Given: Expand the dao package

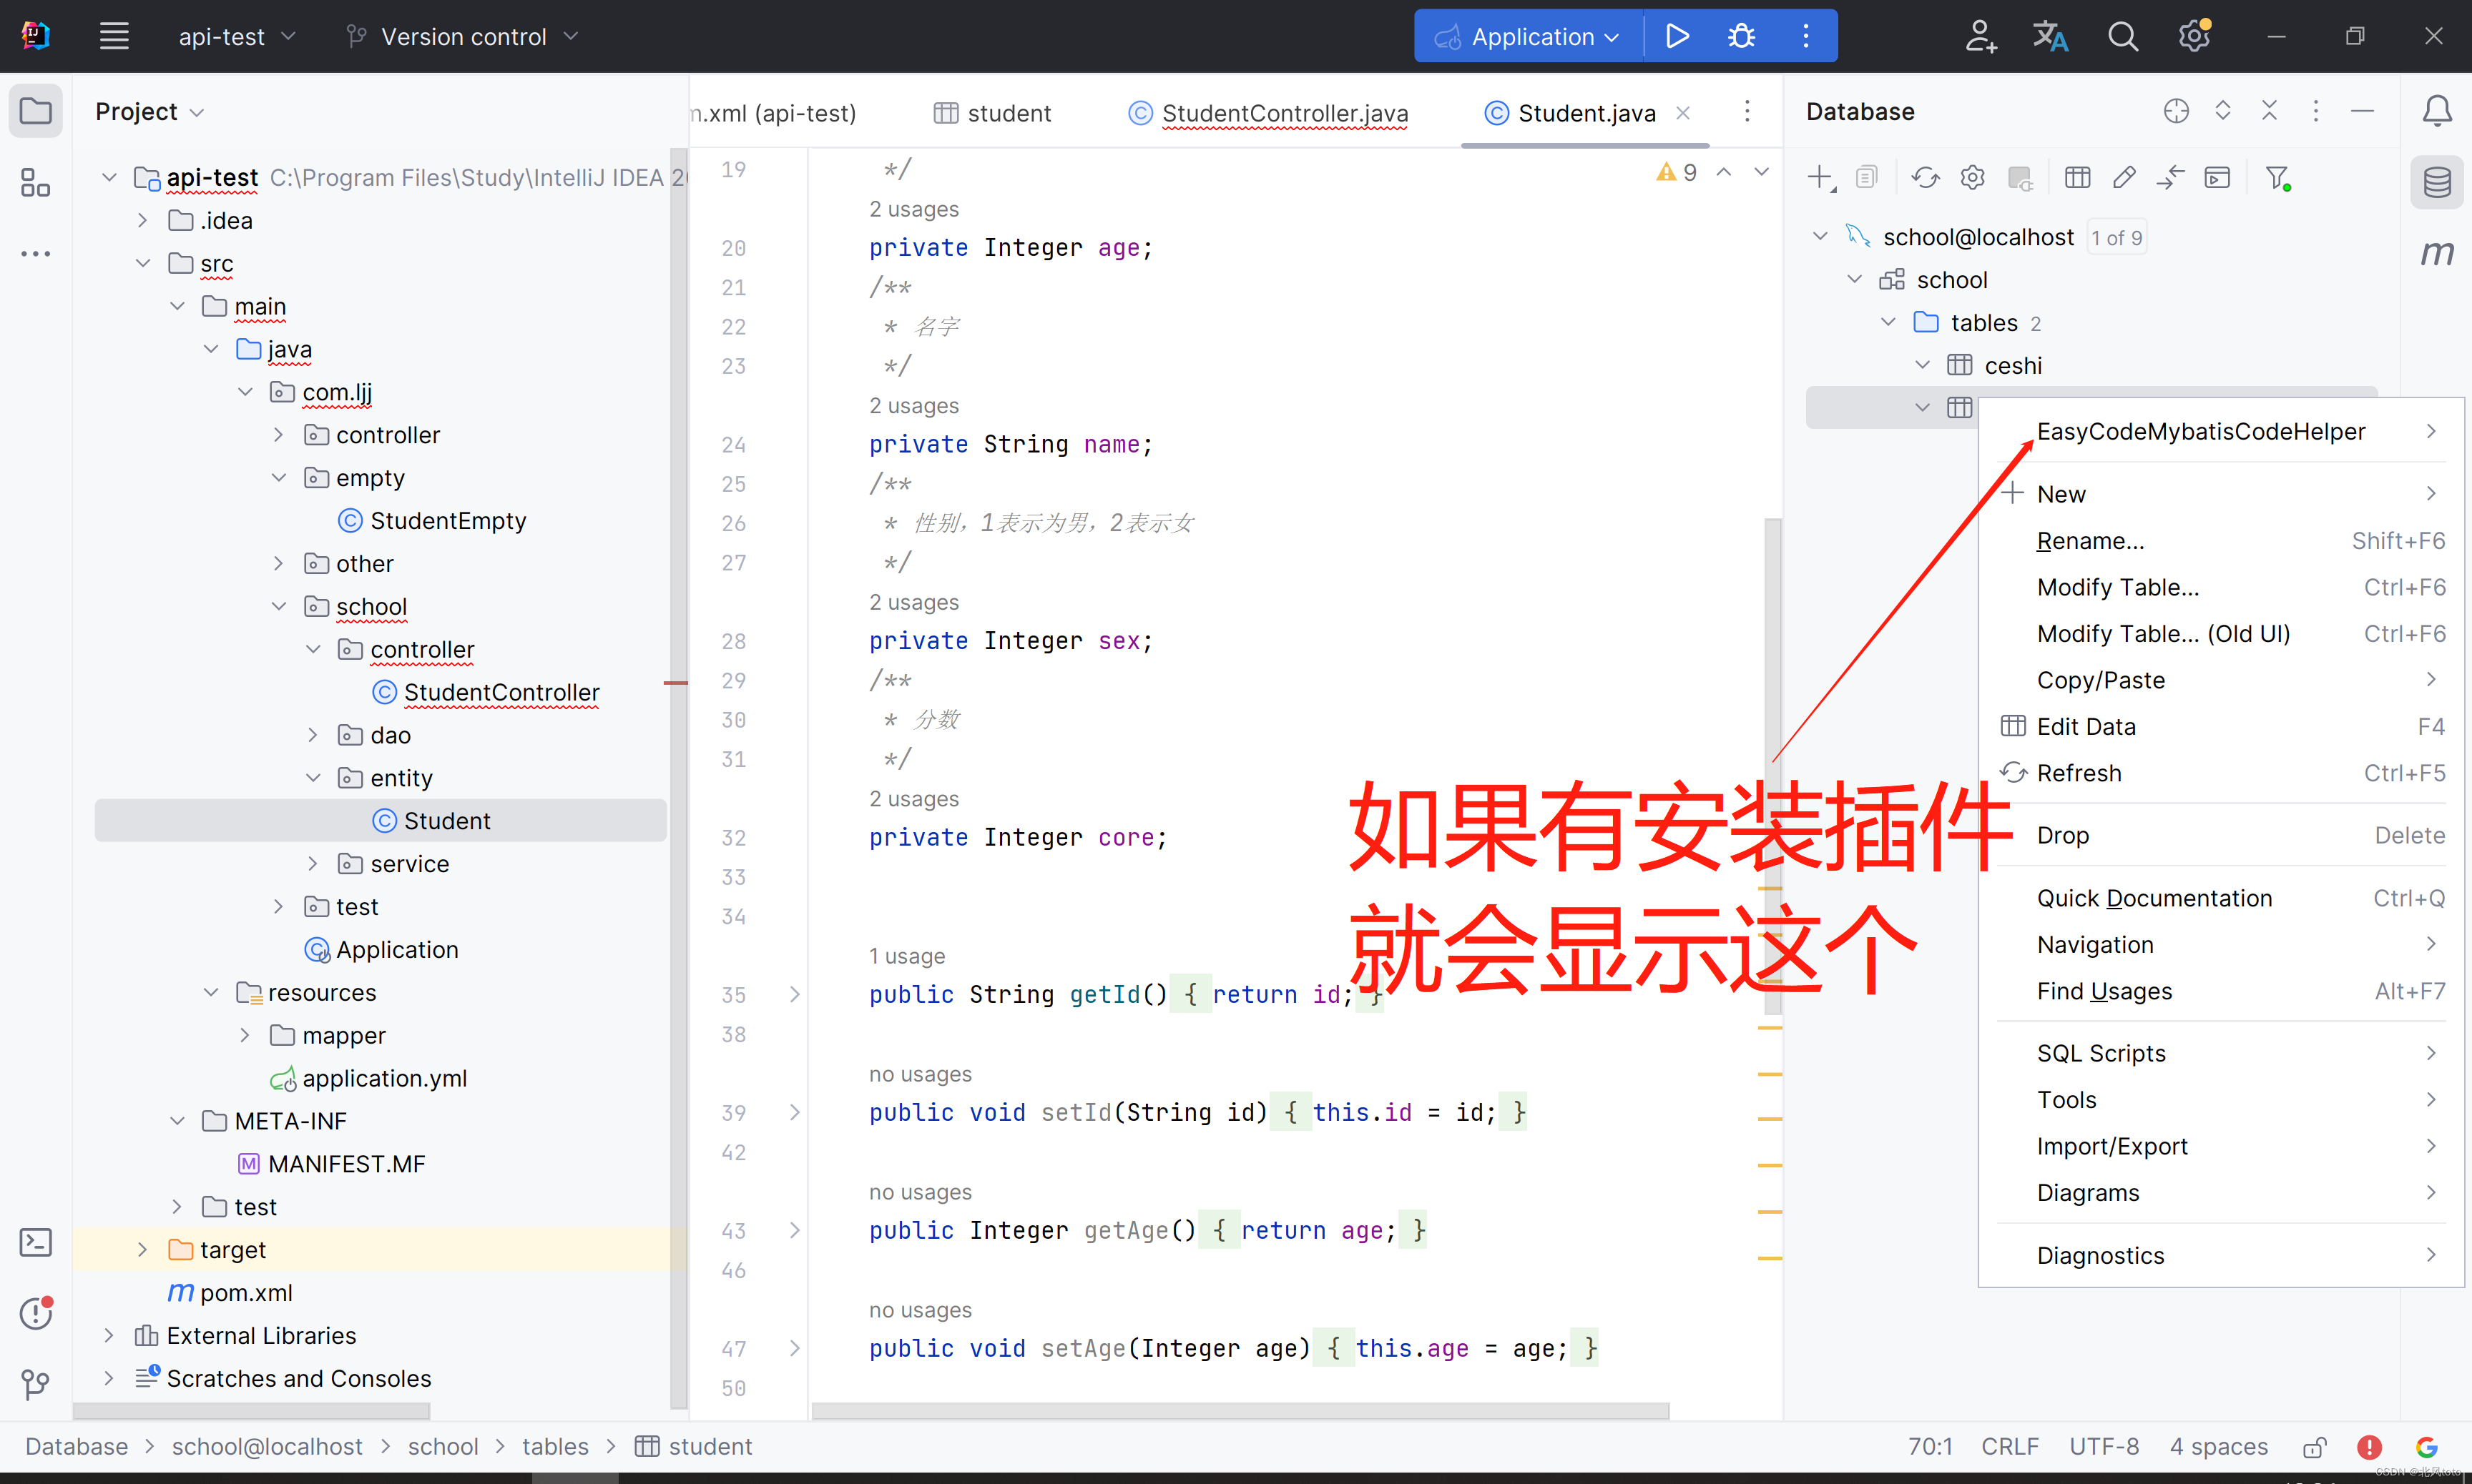Looking at the screenshot, I should click(x=312, y=735).
